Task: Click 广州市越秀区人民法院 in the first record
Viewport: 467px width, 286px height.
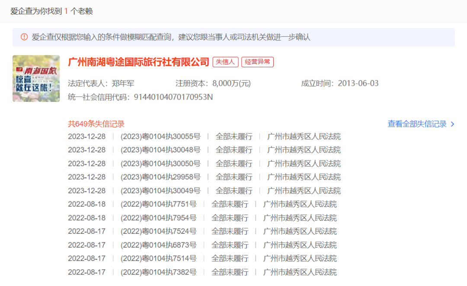Action: (302, 136)
